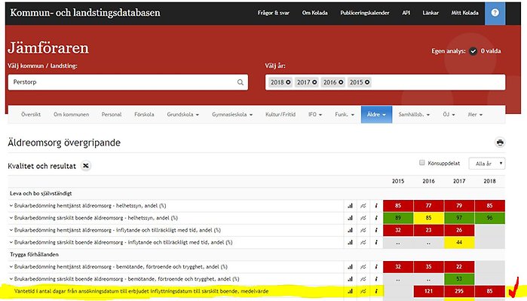Remove year 2018 tag
Image resolution: width=527 pixels, height=301 pixels.
pos(288,82)
